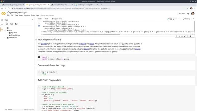Collapse the Import geemap library section
Viewport: 197px width, 111px height.
click(x=36, y=39)
